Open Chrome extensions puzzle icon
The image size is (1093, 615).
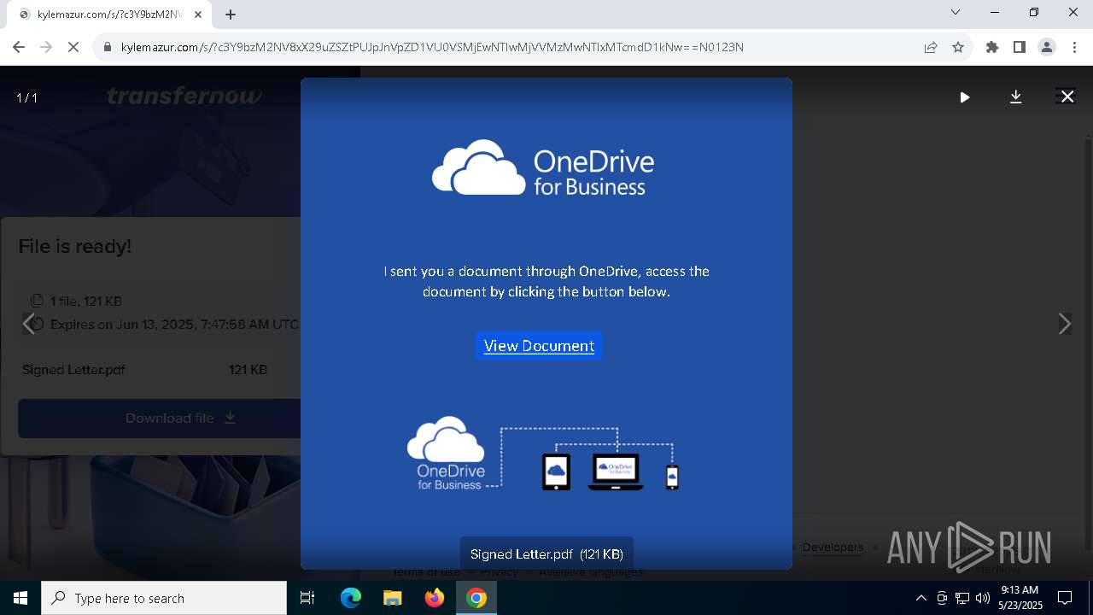[992, 47]
